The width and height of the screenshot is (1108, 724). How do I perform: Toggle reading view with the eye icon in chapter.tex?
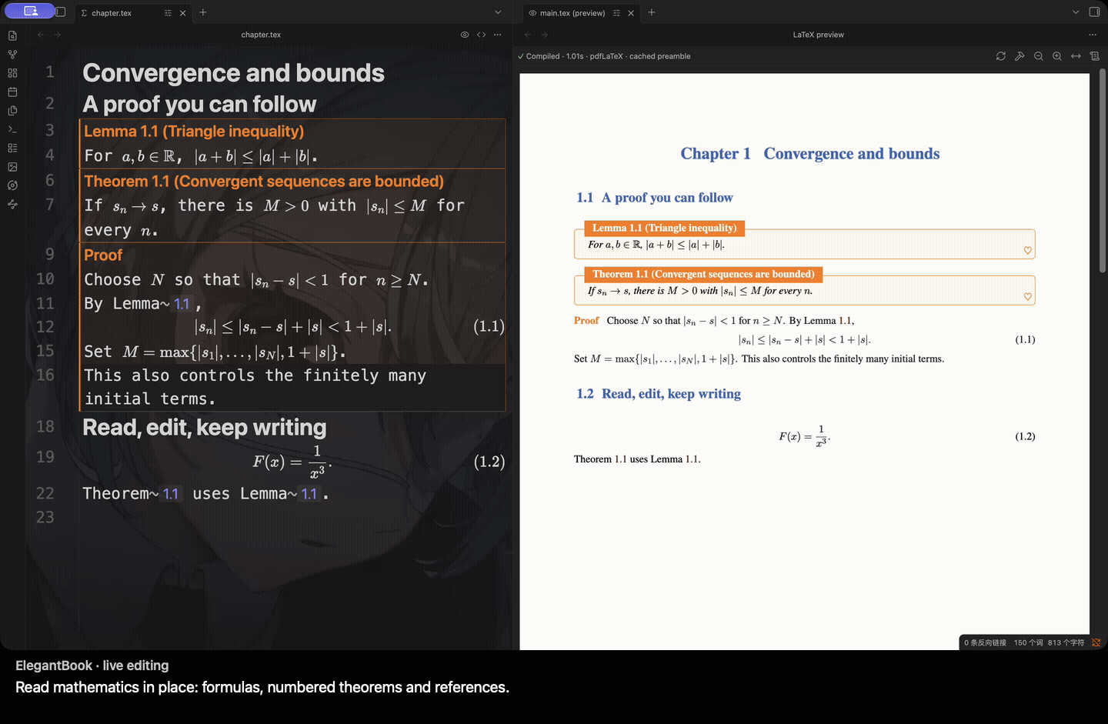465,35
